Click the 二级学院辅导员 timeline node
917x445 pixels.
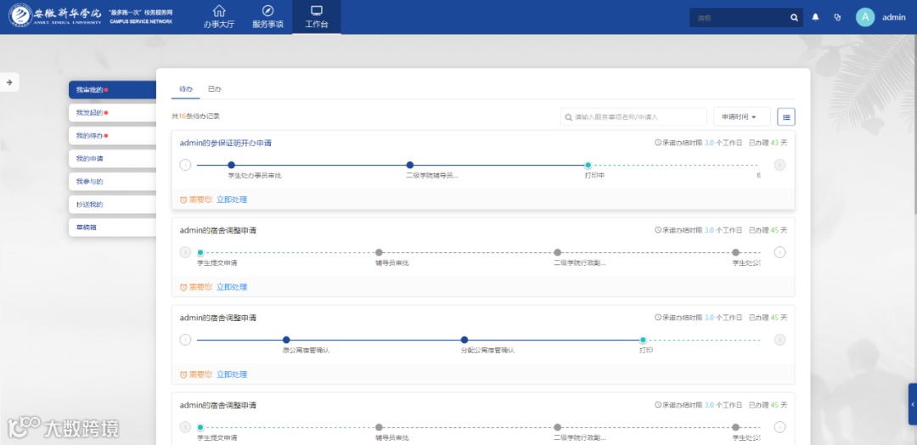[x=410, y=165]
